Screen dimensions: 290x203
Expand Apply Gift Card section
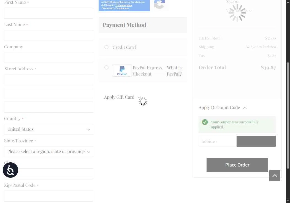(x=122, y=97)
